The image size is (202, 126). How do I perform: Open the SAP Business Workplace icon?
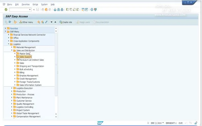pyautogui.click(x=15, y=22)
